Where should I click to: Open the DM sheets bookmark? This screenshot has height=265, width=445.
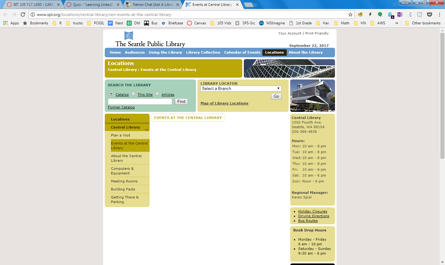coord(133,23)
